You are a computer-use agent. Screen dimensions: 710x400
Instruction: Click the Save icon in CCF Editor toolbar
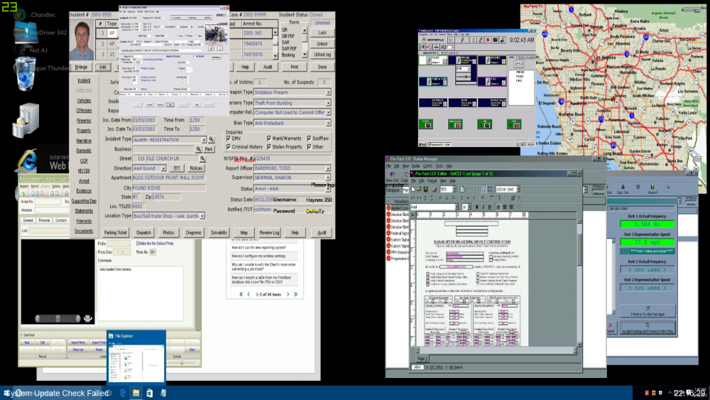coord(425,190)
